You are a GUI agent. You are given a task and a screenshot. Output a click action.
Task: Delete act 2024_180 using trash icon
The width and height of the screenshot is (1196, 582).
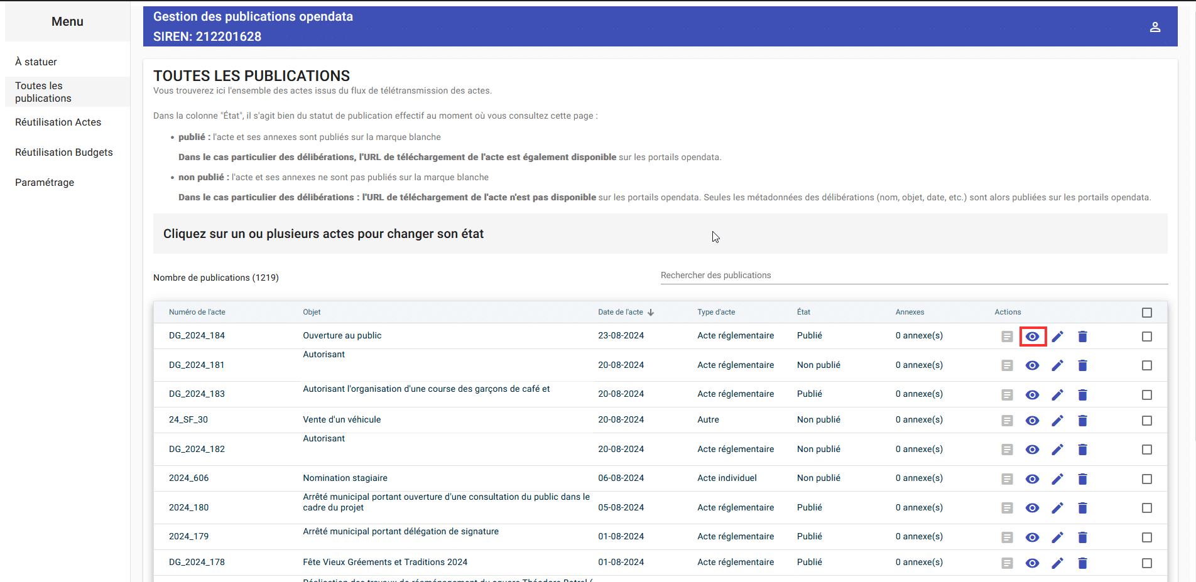1082,508
